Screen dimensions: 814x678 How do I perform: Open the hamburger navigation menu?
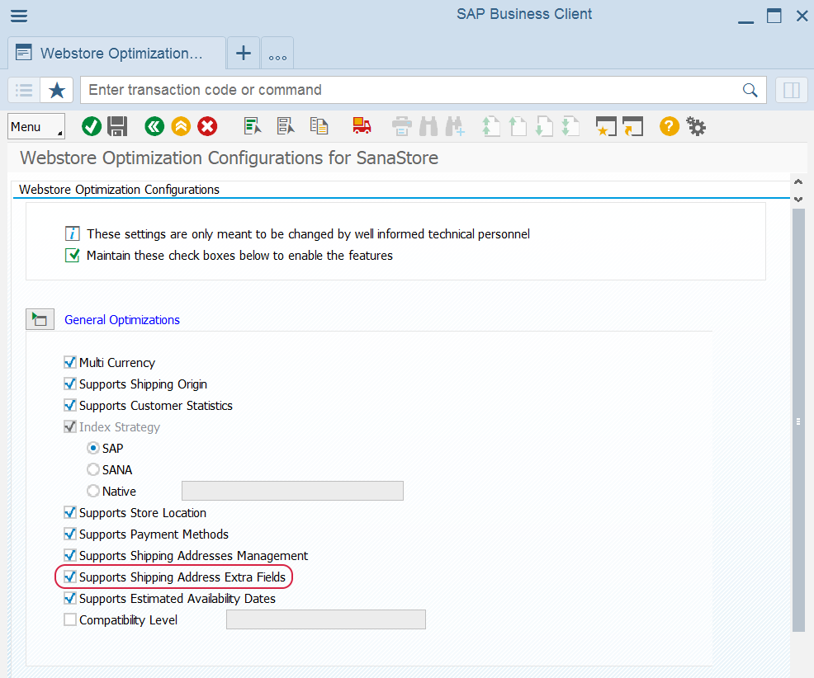pos(19,16)
